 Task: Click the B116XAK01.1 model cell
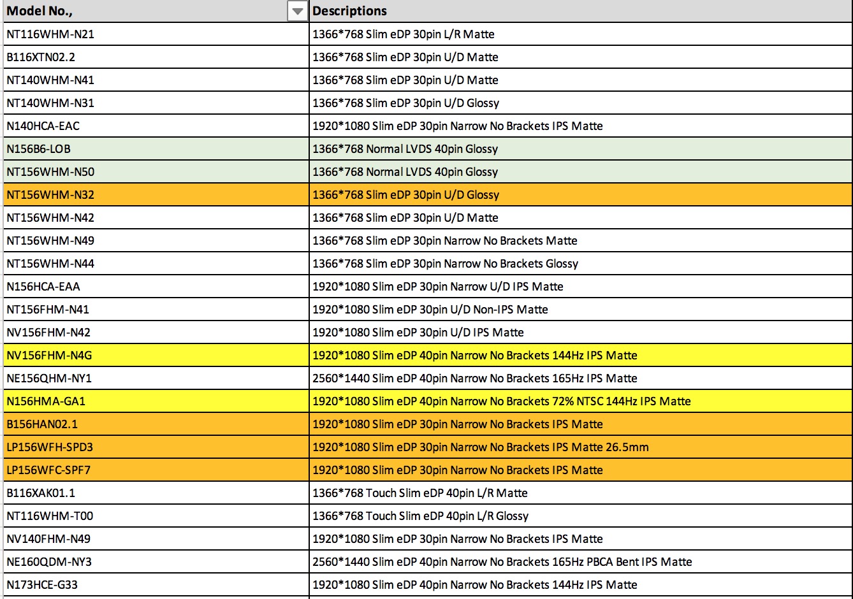pos(156,493)
